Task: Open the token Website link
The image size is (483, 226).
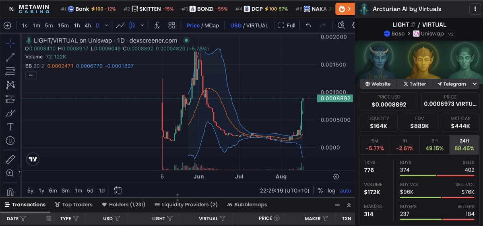Action: click(378, 84)
